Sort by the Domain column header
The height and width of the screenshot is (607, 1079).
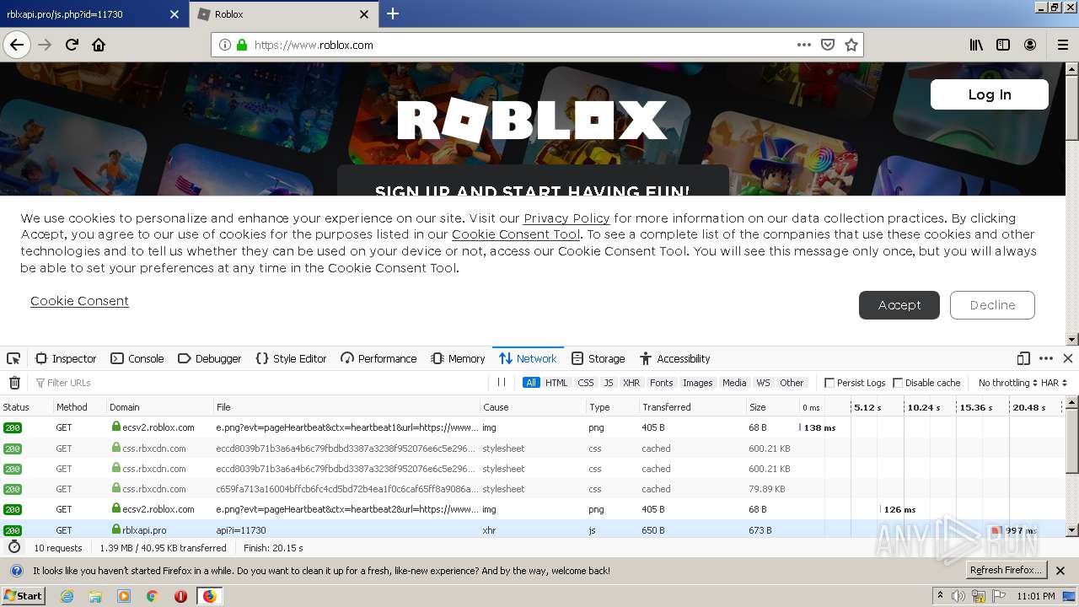158,407
